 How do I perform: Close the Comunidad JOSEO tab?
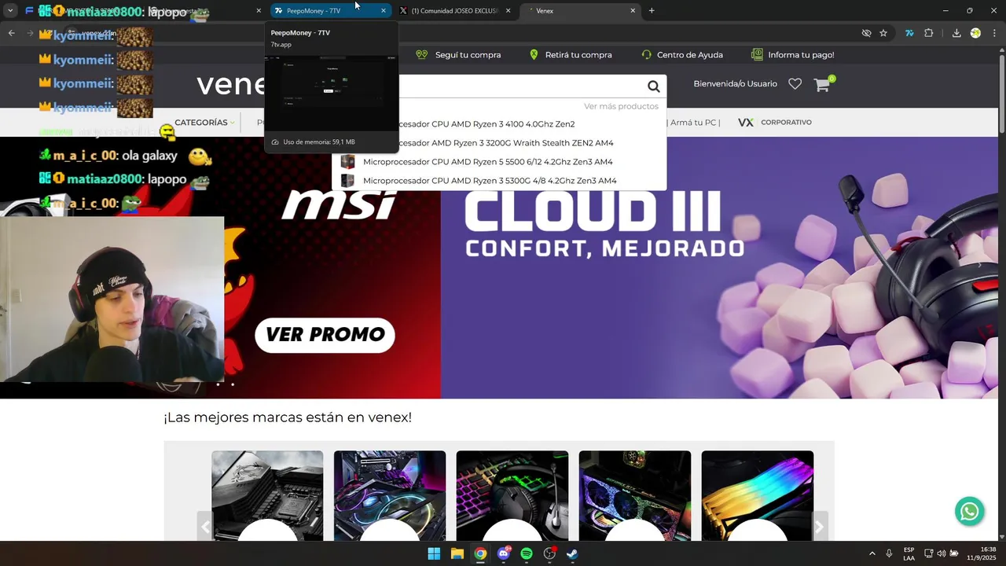(508, 11)
